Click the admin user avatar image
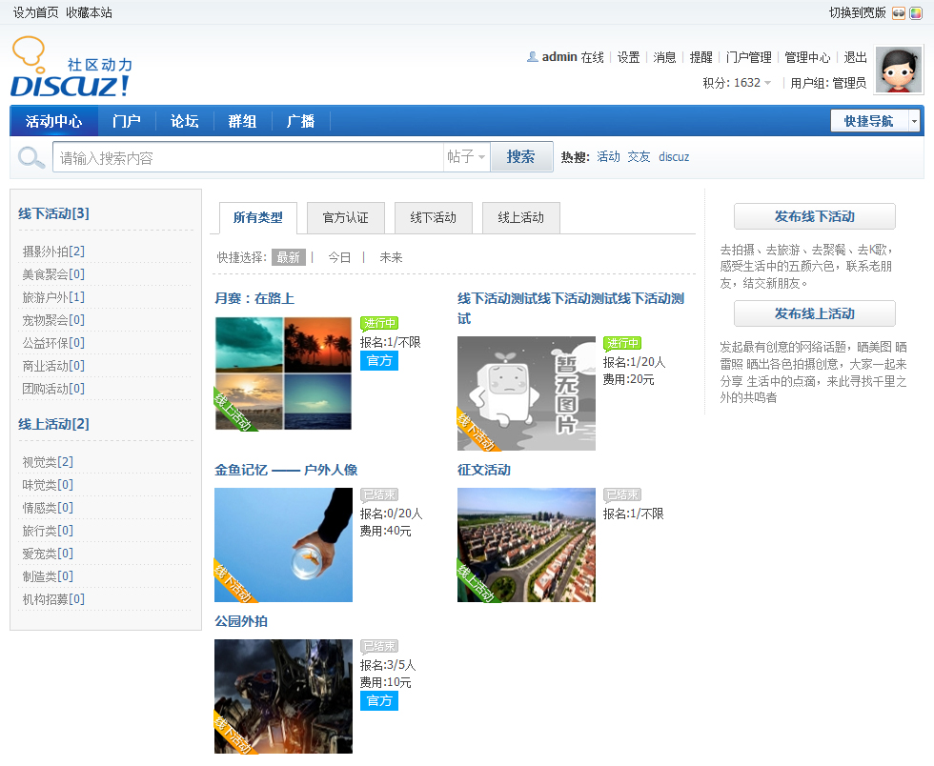This screenshot has height=766, width=934. pyautogui.click(x=898, y=71)
